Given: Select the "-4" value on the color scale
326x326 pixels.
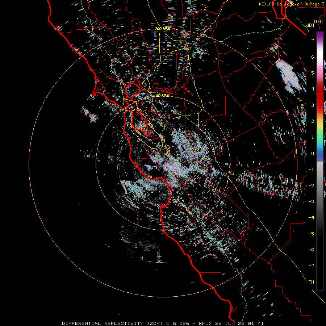Looking at the screenshot, I should pyautogui.click(x=311, y=218).
